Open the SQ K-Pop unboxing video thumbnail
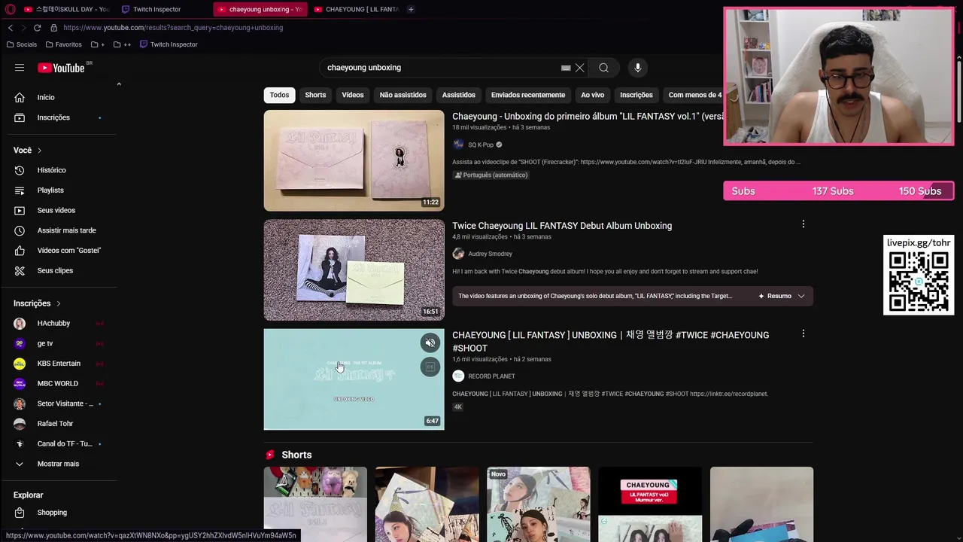This screenshot has width=963, height=542. click(x=354, y=160)
